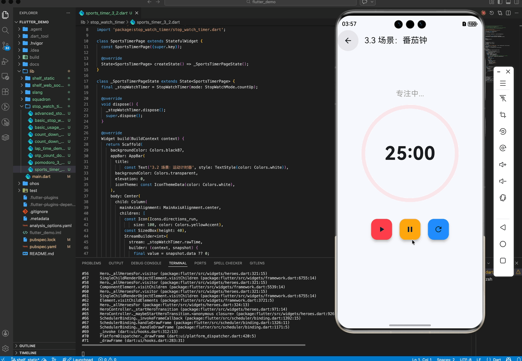522x361 pixels.
Task: Click the flutter_demo search field in title bar
Action: [260, 2]
